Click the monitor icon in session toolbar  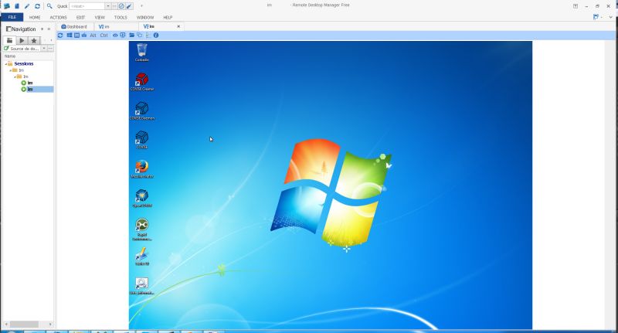123,35
